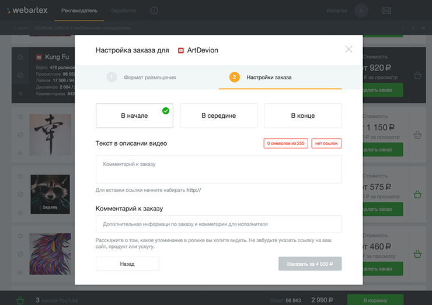This screenshot has width=432, height=305.
Task: Select the «В середине» placement option
Action: (x=218, y=115)
